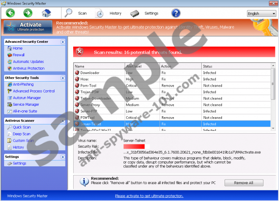Collapse the Other Security Tools panel
Viewport: 279px width, 201px height.
tap(63, 78)
